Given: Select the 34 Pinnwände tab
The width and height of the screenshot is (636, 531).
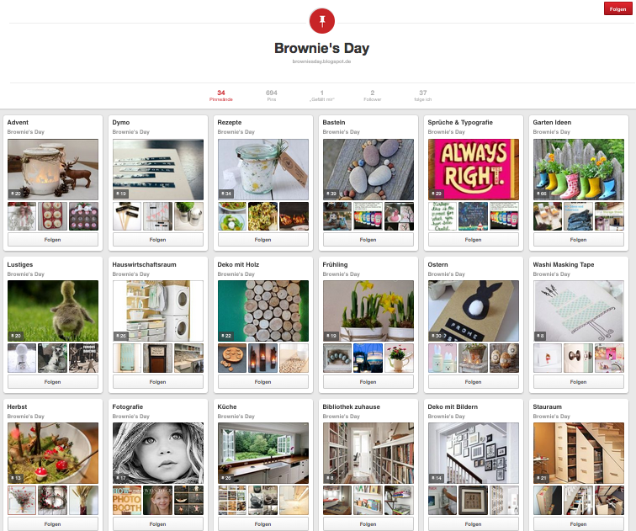Looking at the screenshot, I should tap(221, 96).
